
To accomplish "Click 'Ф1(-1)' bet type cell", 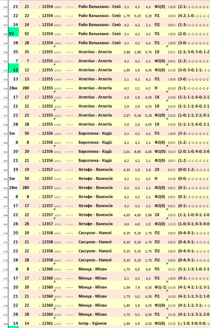I will (160, 287).
